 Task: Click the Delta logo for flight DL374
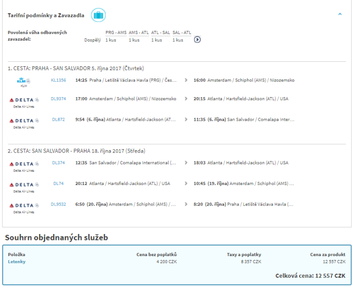click(x=24, y=164)
